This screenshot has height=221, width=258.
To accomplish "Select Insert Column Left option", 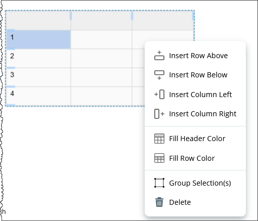I will [195, 95].
